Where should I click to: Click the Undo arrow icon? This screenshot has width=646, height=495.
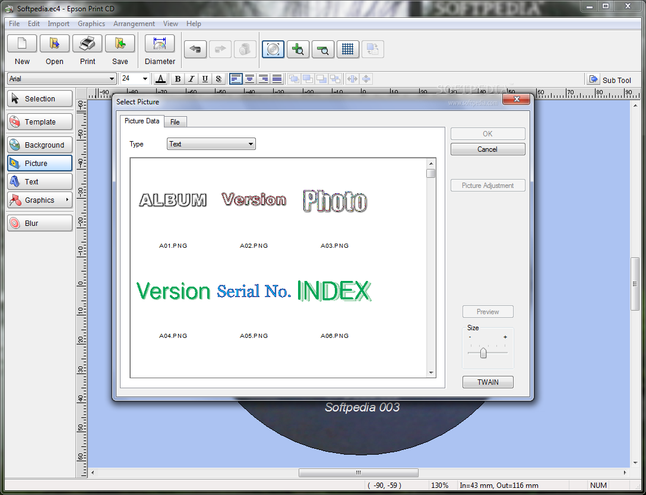(x=195, y=49)
